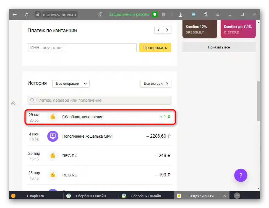Screen dimensions: 269x208
Task: Open the collections bookmarks panel icon
Action: coord(206,14)
